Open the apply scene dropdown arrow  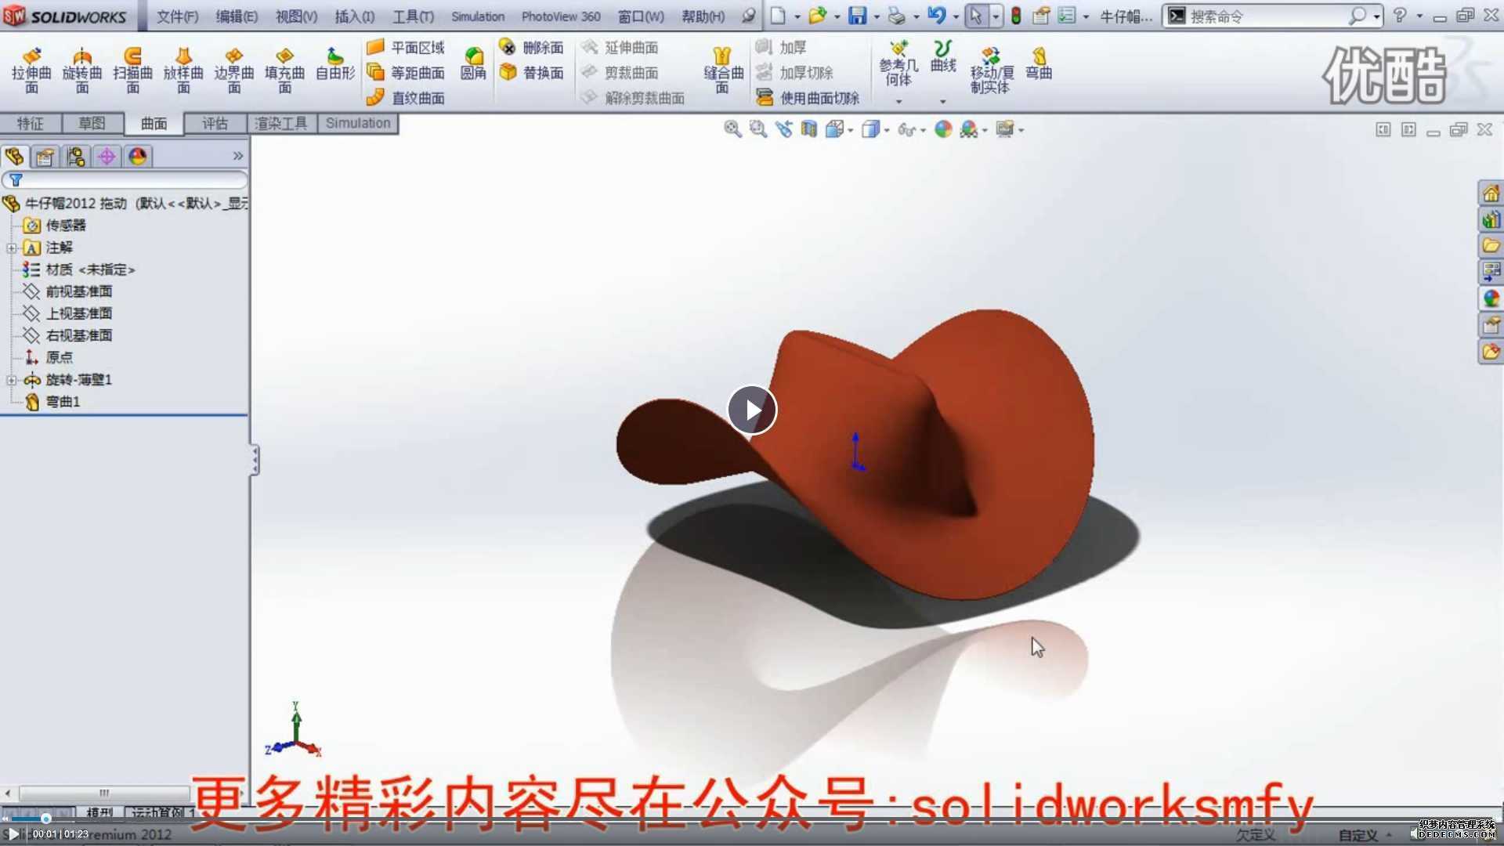pos(985,131)
